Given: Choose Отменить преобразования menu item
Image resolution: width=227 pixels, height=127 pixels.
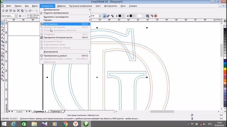Looking at the screenshot, I should pyautogui.click(x=65, y=13).
